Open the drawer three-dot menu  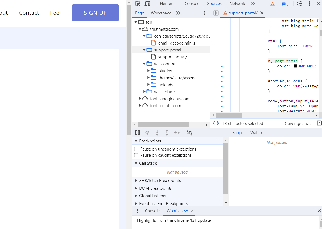(x=138, y=211)
